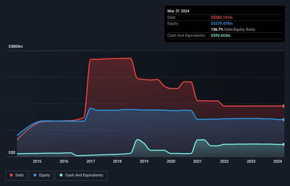Viewport: 290px width, 186px height.
Task: Click the 2024 axis label
Action: pos(278,161)
